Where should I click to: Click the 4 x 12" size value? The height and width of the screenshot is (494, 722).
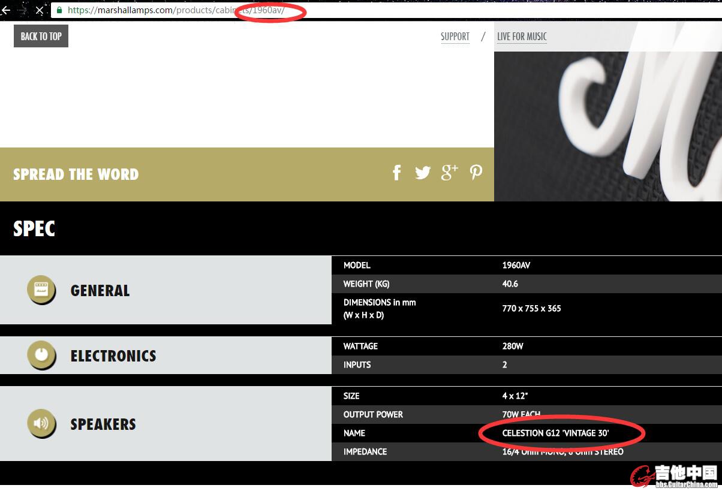[515, 396]
